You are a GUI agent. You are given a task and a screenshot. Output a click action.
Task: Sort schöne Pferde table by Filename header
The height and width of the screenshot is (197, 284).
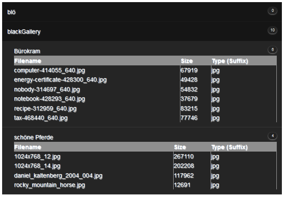click(28, 147)
